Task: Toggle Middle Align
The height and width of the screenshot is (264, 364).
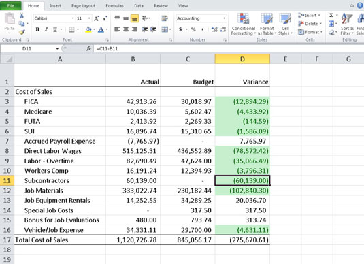Action: coord(126,18)
